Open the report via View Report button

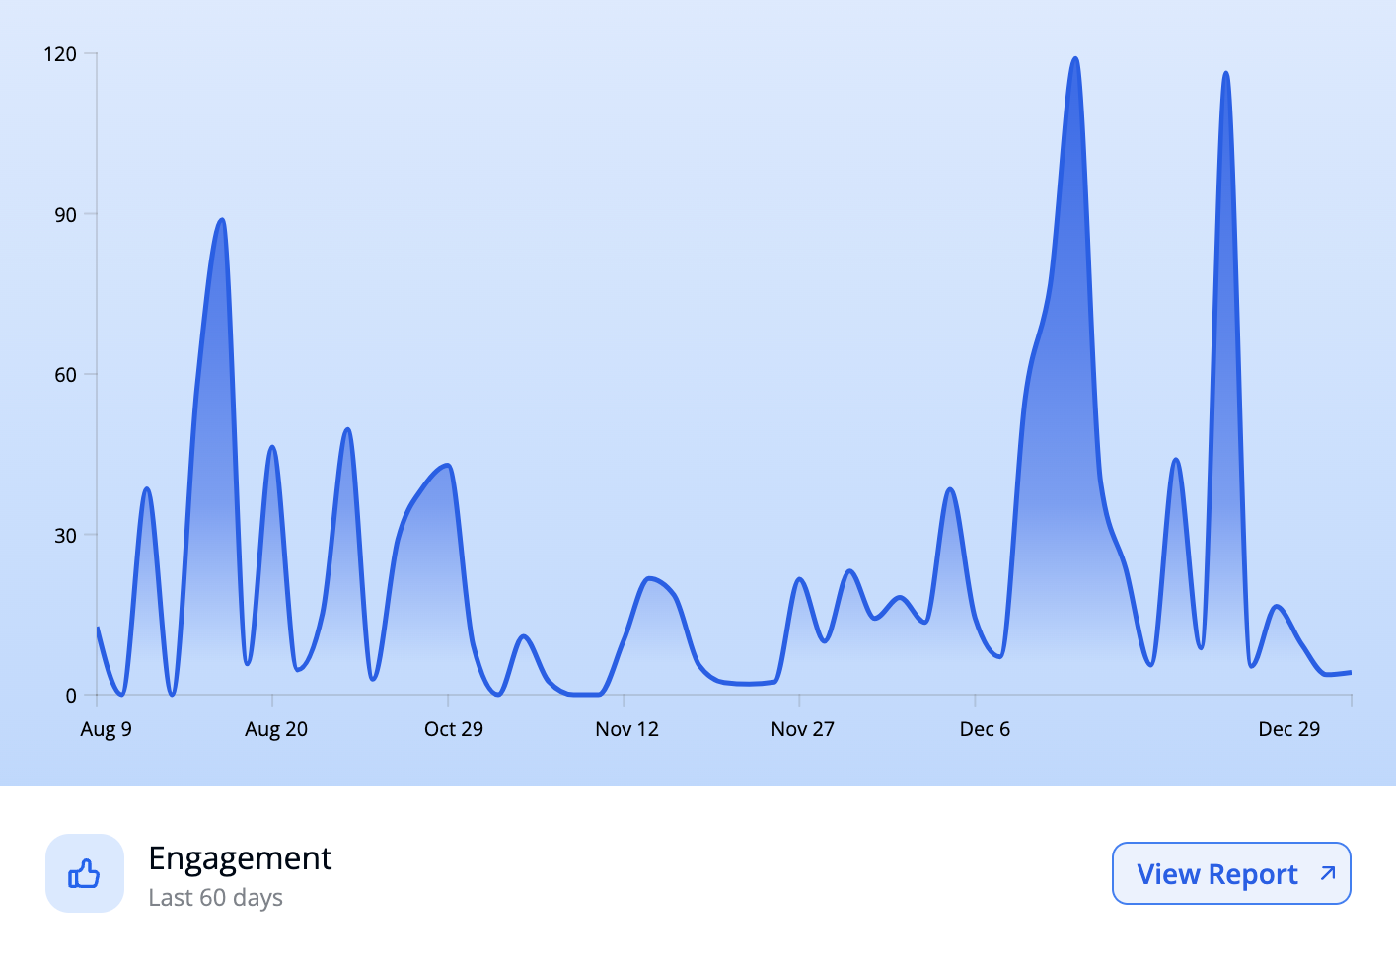[x=1230, y=873]
